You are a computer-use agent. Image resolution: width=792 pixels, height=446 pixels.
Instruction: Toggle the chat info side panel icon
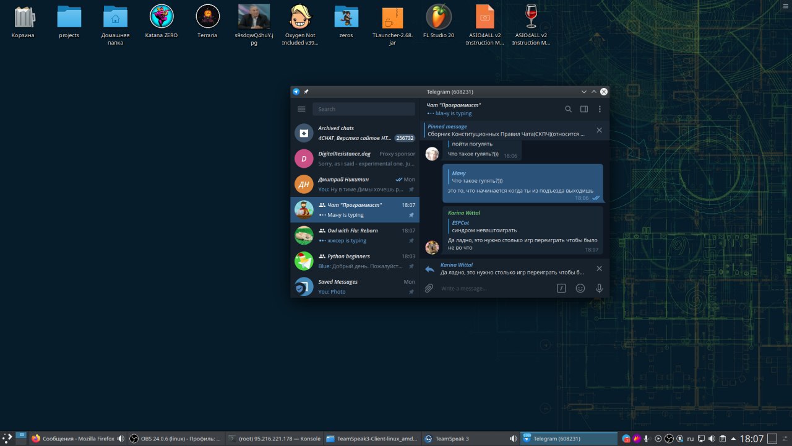click(583, 109)
